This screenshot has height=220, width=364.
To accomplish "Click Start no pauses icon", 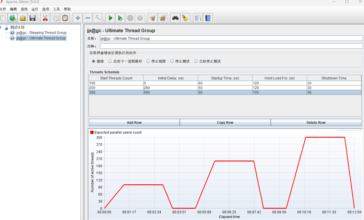I will 120,18.
